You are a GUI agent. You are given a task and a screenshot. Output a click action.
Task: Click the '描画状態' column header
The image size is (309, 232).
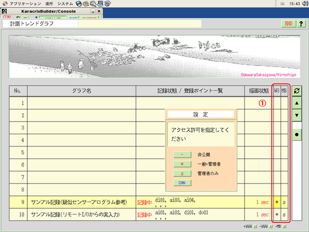coord(259,91)
